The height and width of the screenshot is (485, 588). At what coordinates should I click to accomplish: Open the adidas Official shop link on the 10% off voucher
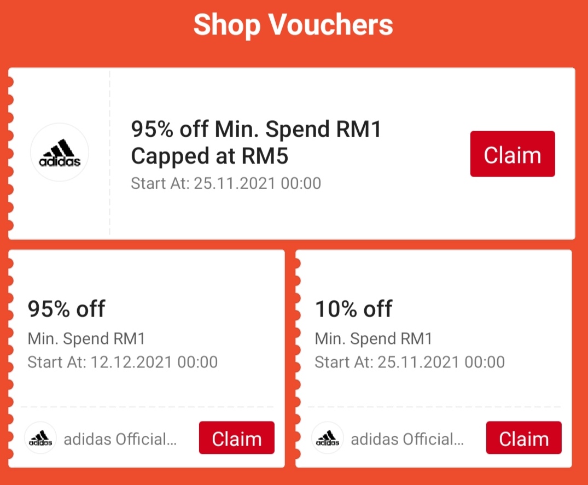(407, 439)
